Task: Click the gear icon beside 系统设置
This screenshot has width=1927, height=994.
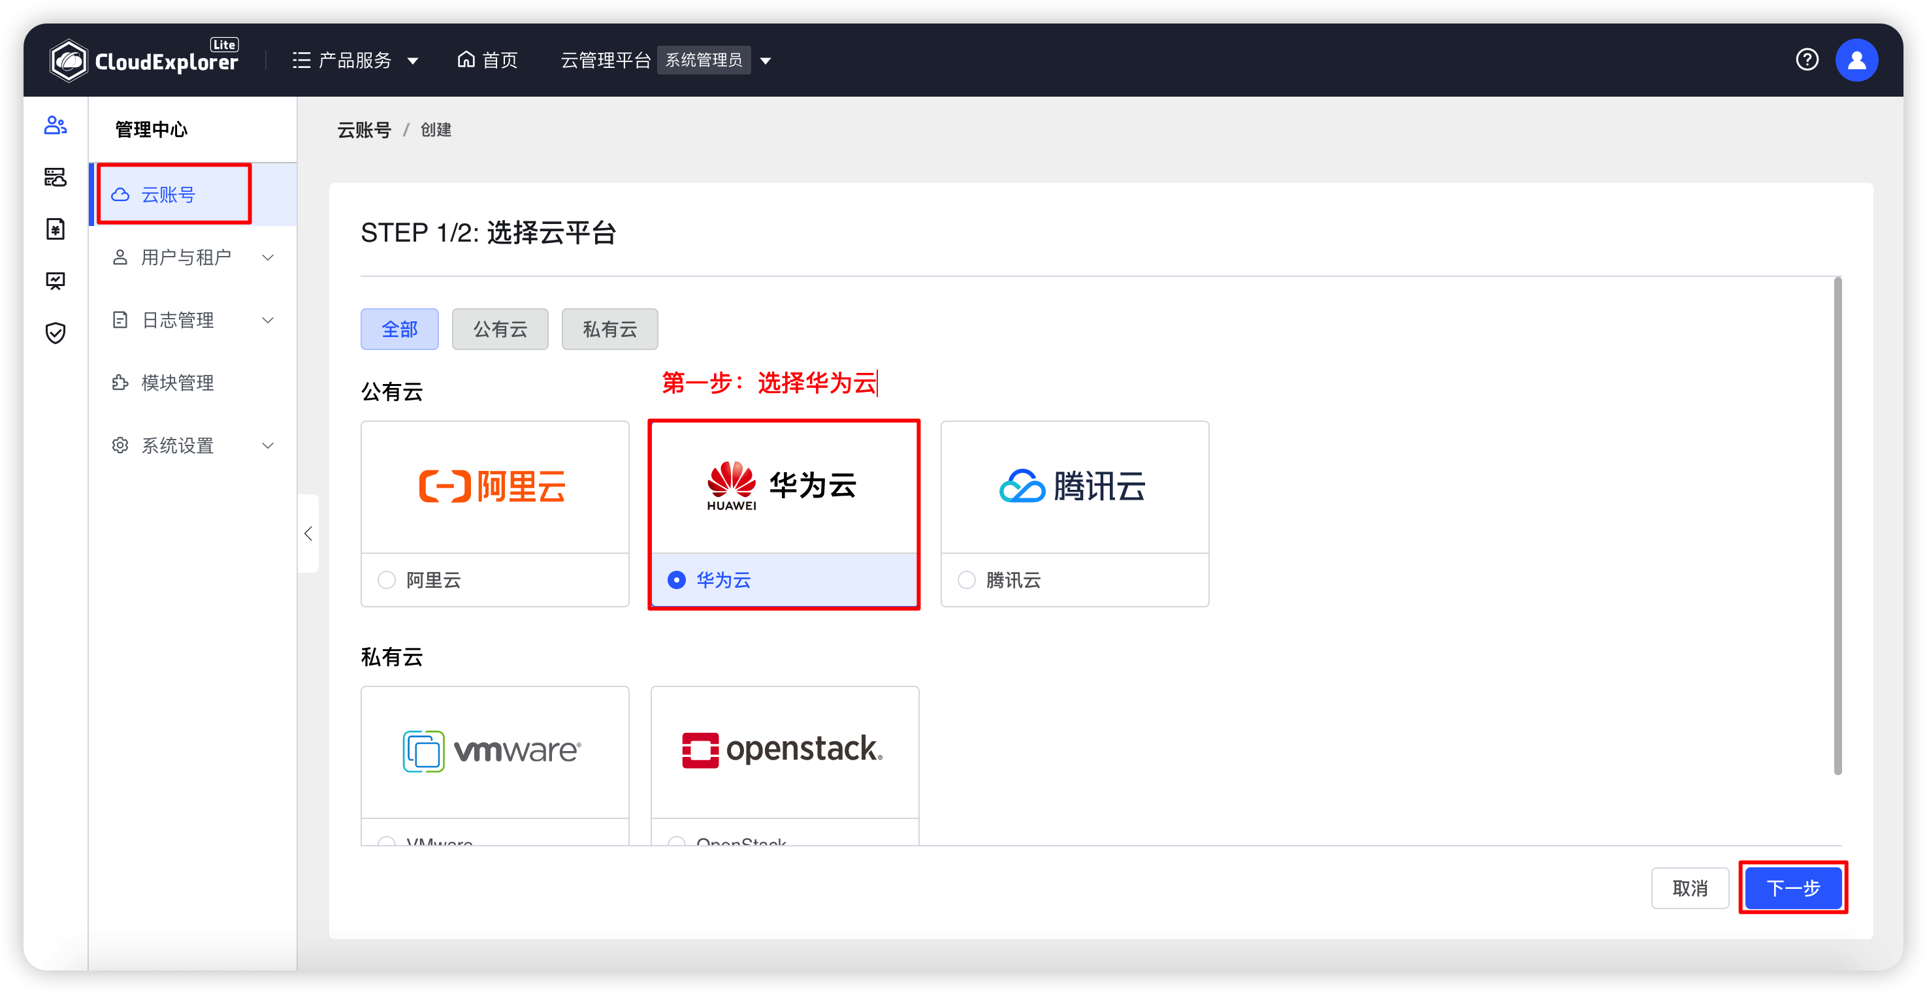Action: point(120,446)
